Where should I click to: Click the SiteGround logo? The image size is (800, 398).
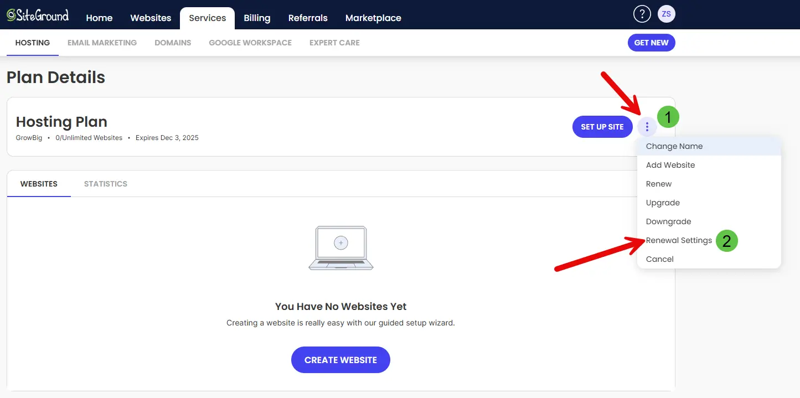[x=38, y=15]
